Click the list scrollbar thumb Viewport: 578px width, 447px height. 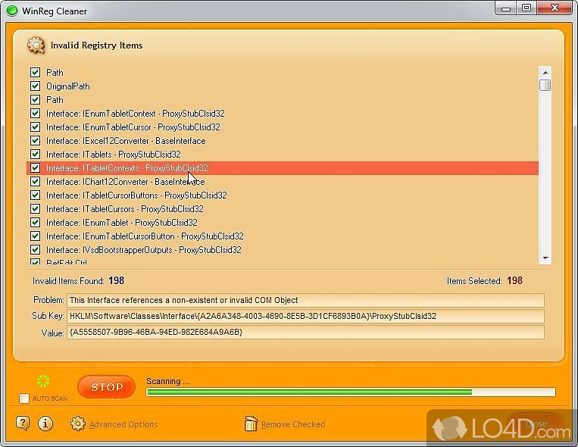click(x=545, y=85)
